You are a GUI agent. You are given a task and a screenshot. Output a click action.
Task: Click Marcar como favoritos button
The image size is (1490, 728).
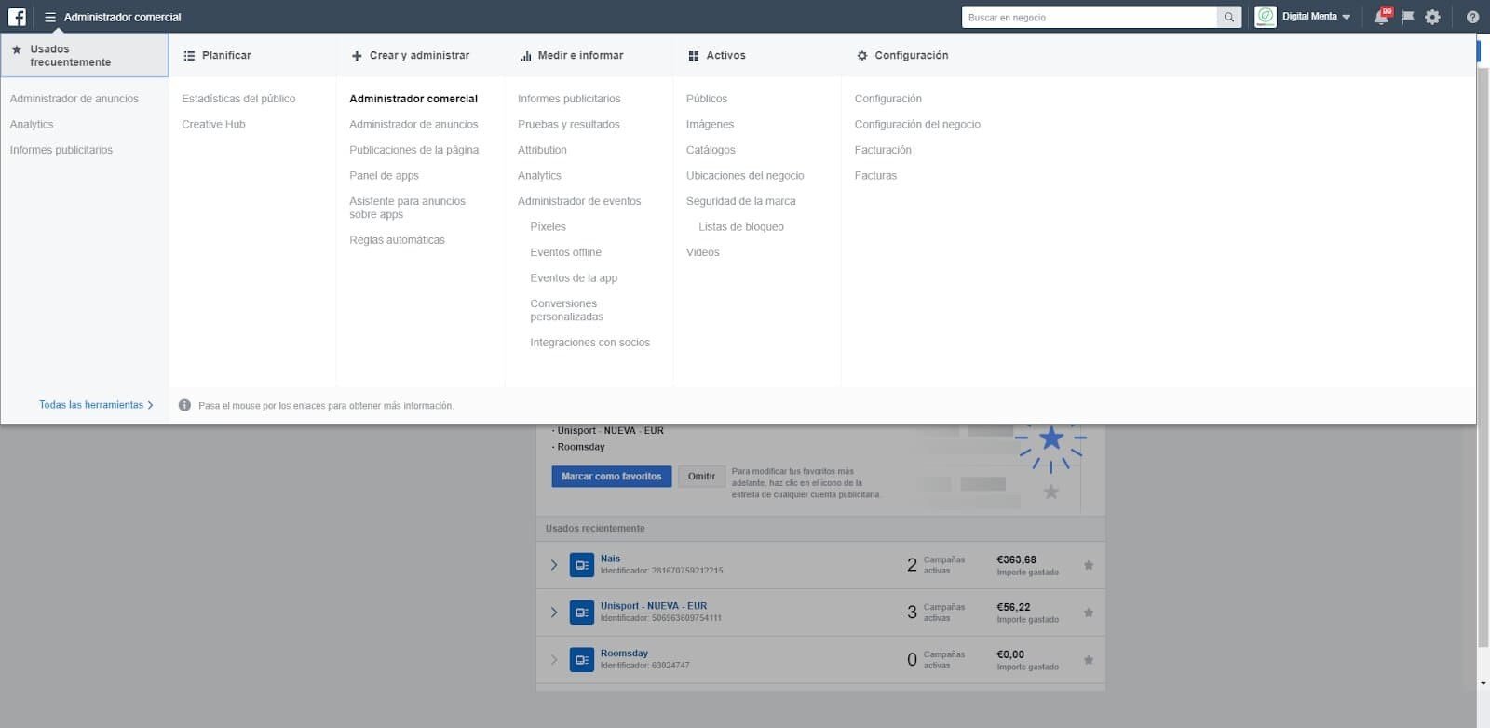click(x=612, y=476)
